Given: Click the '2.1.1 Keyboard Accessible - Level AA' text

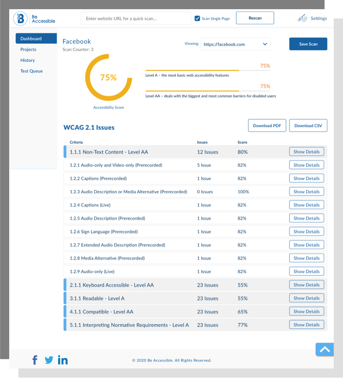Looking at the screenshot, I should pos(112,285).
